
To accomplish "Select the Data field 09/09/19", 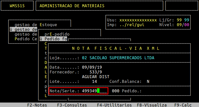I will 92,67.
